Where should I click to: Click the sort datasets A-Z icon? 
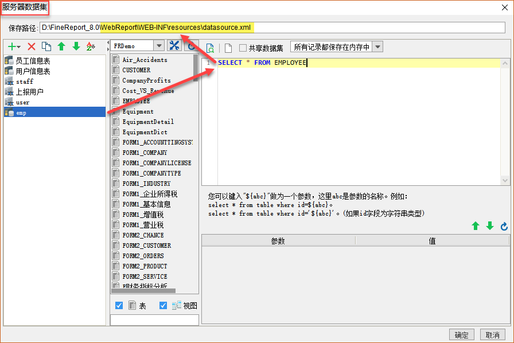[x=91, y=46]
